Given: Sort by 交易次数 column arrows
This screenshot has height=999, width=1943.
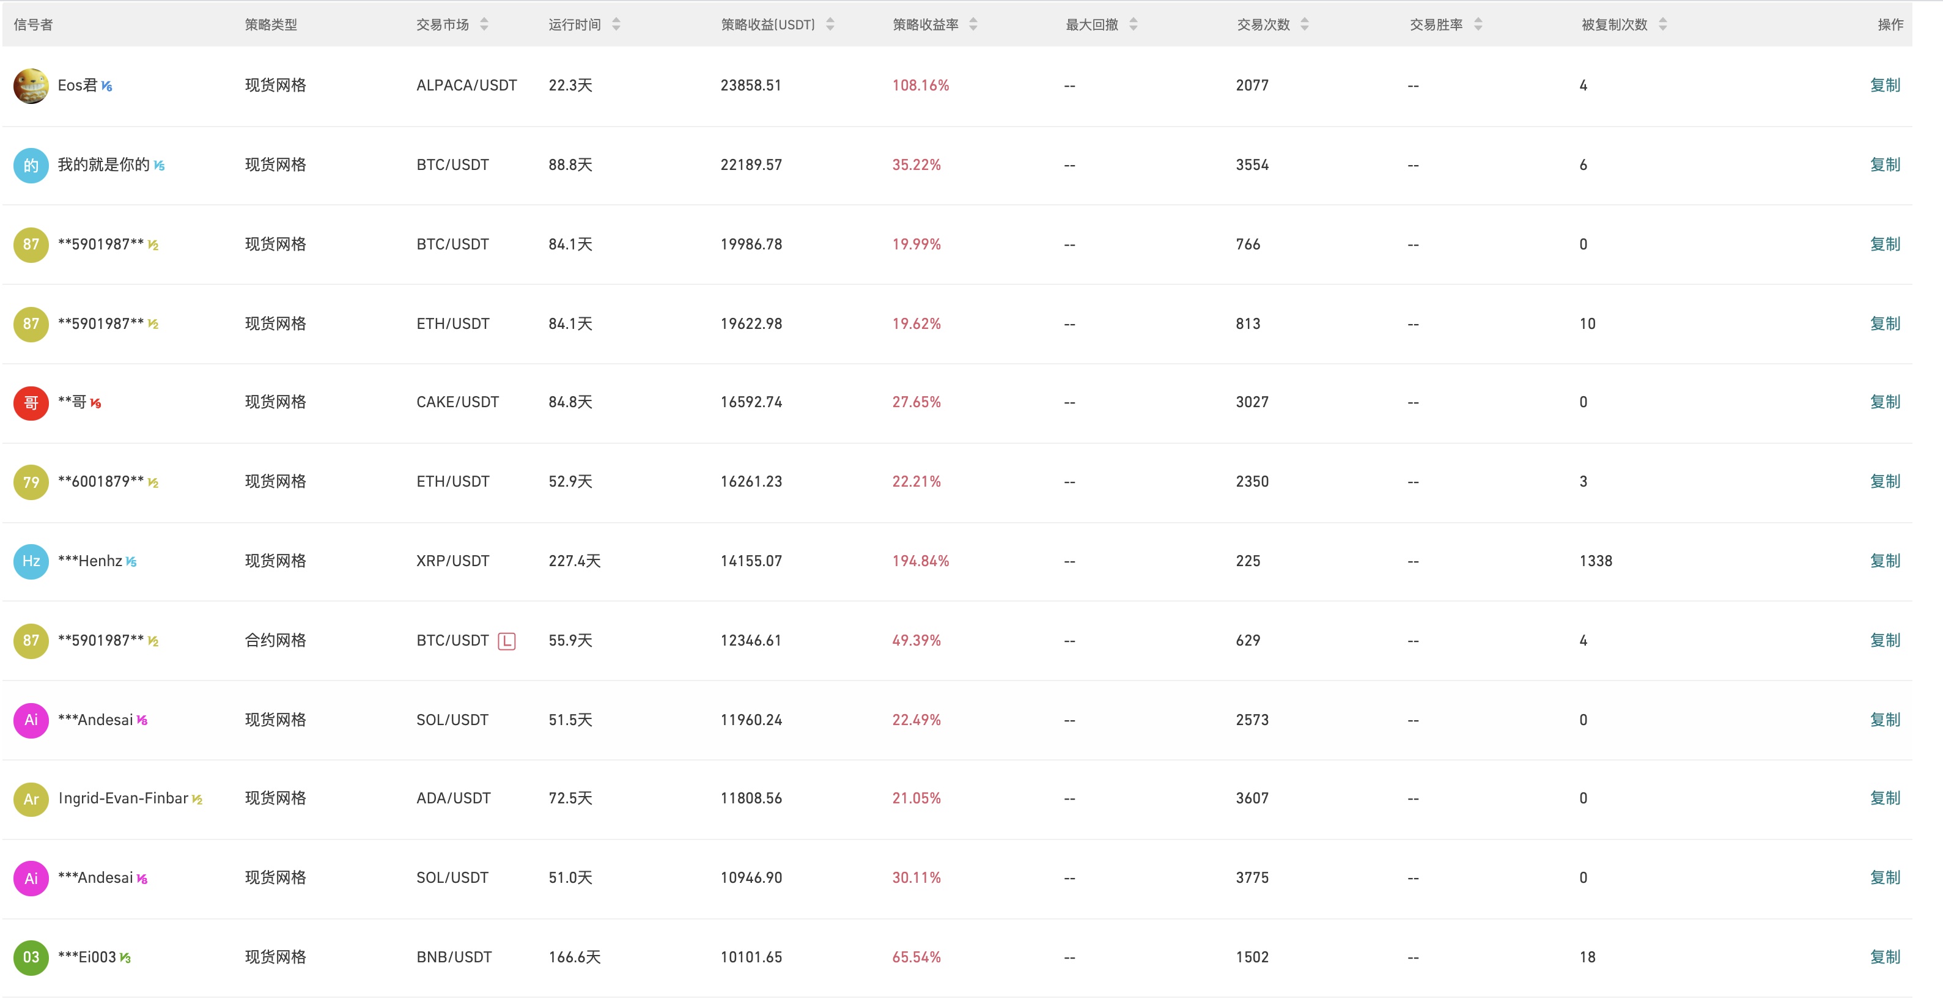Looking at the screenshot, I should pyautogui.click(x=1304, y=24).
